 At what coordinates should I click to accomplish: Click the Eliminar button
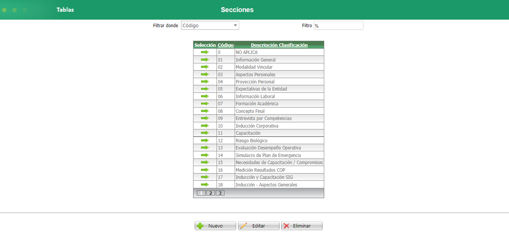click(302, 226)
